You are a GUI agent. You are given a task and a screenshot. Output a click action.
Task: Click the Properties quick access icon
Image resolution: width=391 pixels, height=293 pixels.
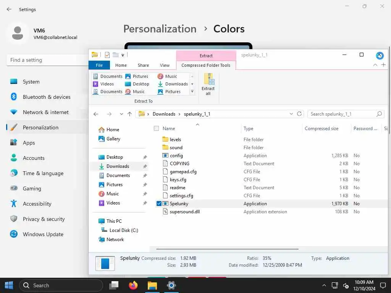107,55
